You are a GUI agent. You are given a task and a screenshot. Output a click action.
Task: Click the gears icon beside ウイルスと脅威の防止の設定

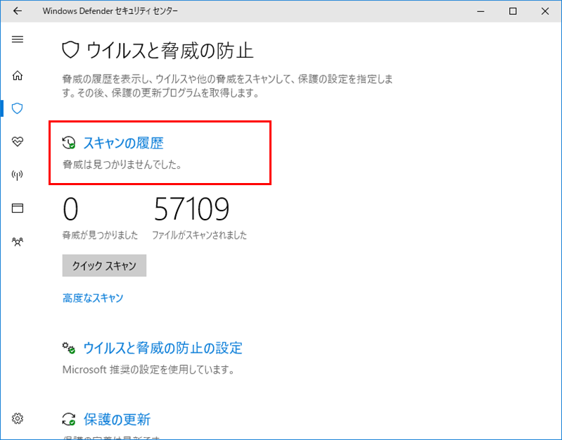click(x=68, y=348)
